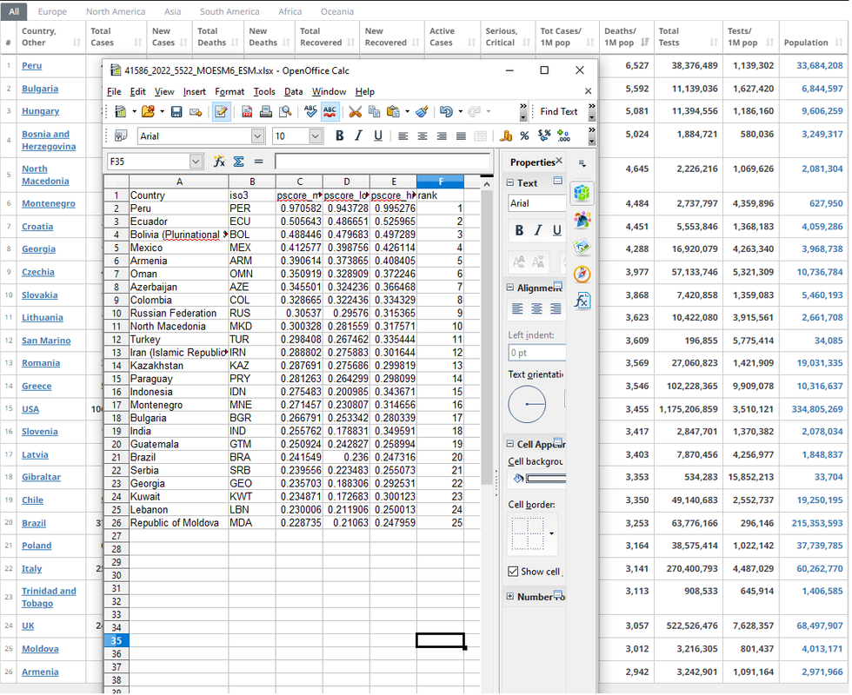Image resolution: width=852 pixels, height=695 pixels.
Task: Open the North Macedonia country link
Action: pos(45,175)
